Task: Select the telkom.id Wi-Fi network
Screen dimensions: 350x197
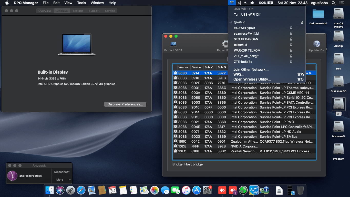Action: point(267,45)
